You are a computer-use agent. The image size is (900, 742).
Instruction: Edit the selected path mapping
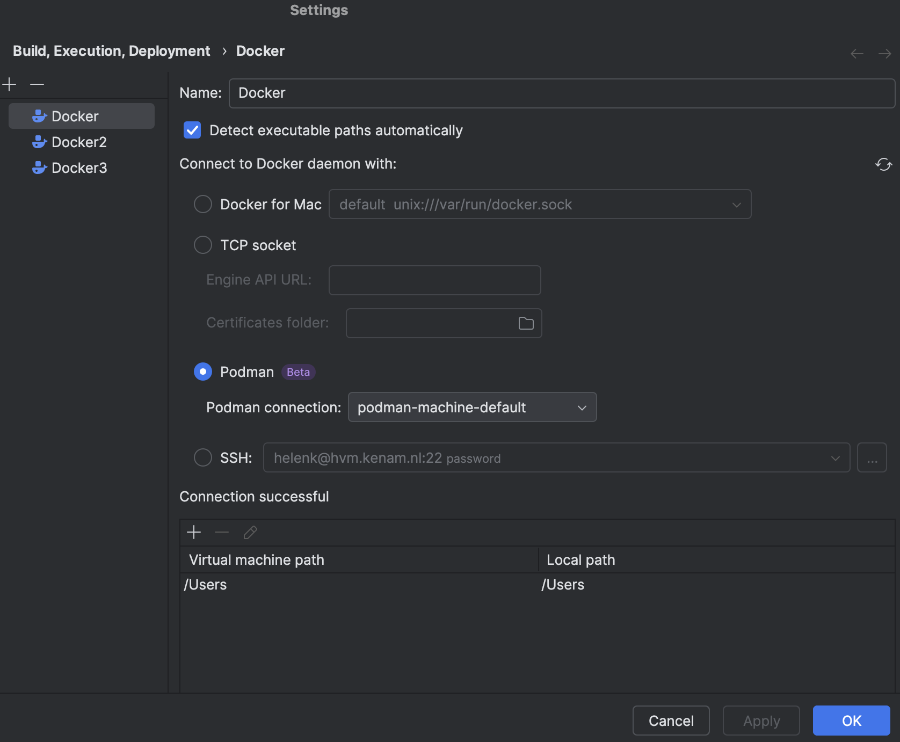click(250, 532)
